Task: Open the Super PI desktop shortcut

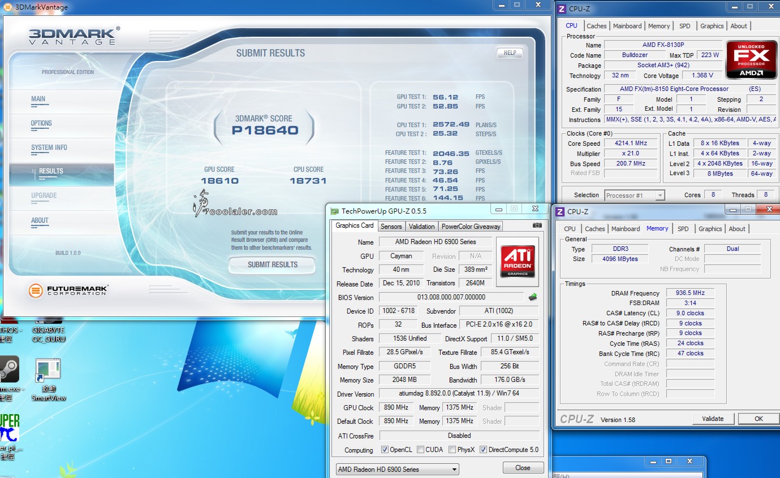Action: pyautogui.click(x=8, y=427)
